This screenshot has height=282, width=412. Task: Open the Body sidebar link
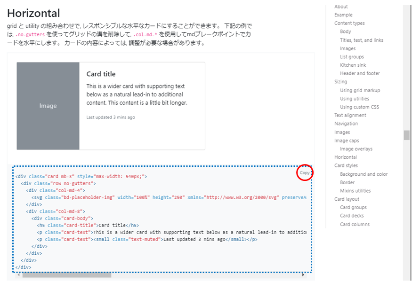tap(346, 31)
